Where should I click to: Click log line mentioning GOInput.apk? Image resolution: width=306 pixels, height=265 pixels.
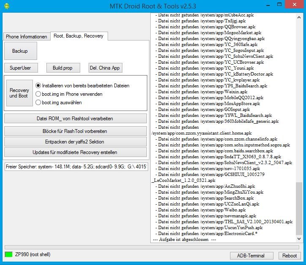click(x=203, y=109)
